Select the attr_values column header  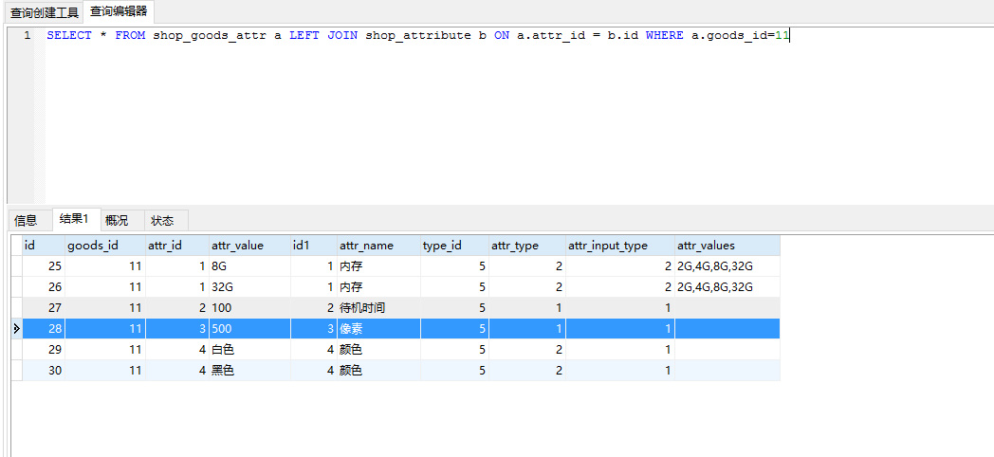tap(706, 246)
